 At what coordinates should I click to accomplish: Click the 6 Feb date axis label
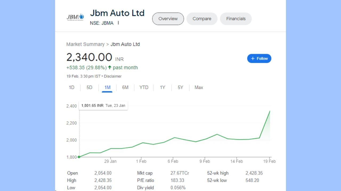click(173, 161)
